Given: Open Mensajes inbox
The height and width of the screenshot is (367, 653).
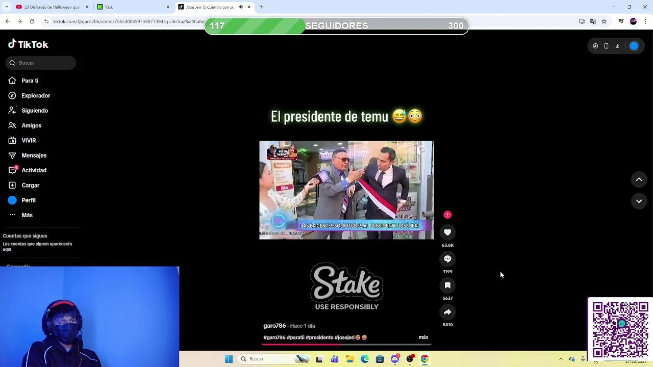Looking at the screenshot, I should click(x=27, y=155).
